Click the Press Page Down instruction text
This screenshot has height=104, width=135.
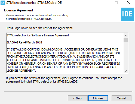pos(39,28)
